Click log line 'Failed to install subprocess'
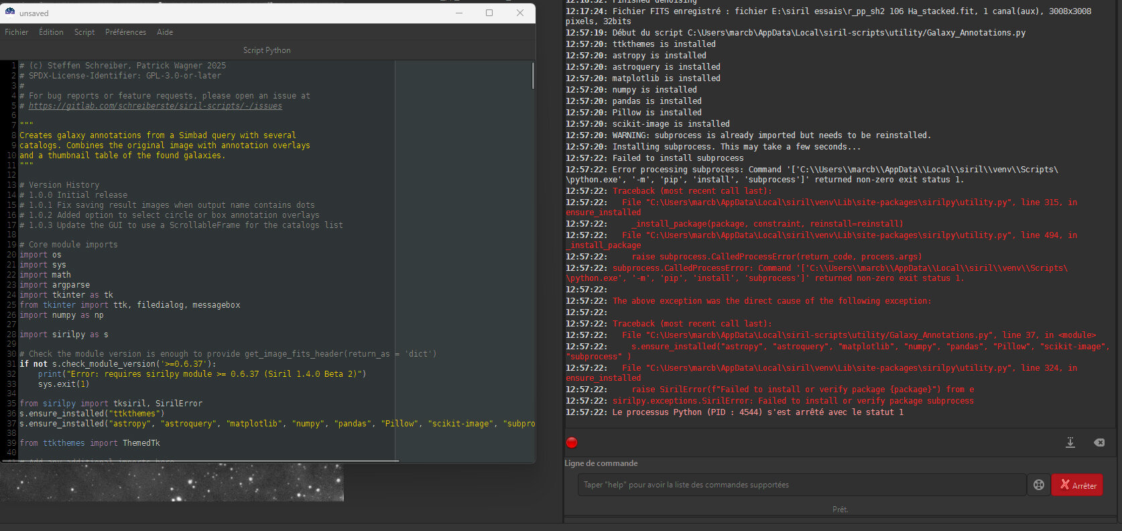Screen dimensions: 1122x531 click(654, 158)
